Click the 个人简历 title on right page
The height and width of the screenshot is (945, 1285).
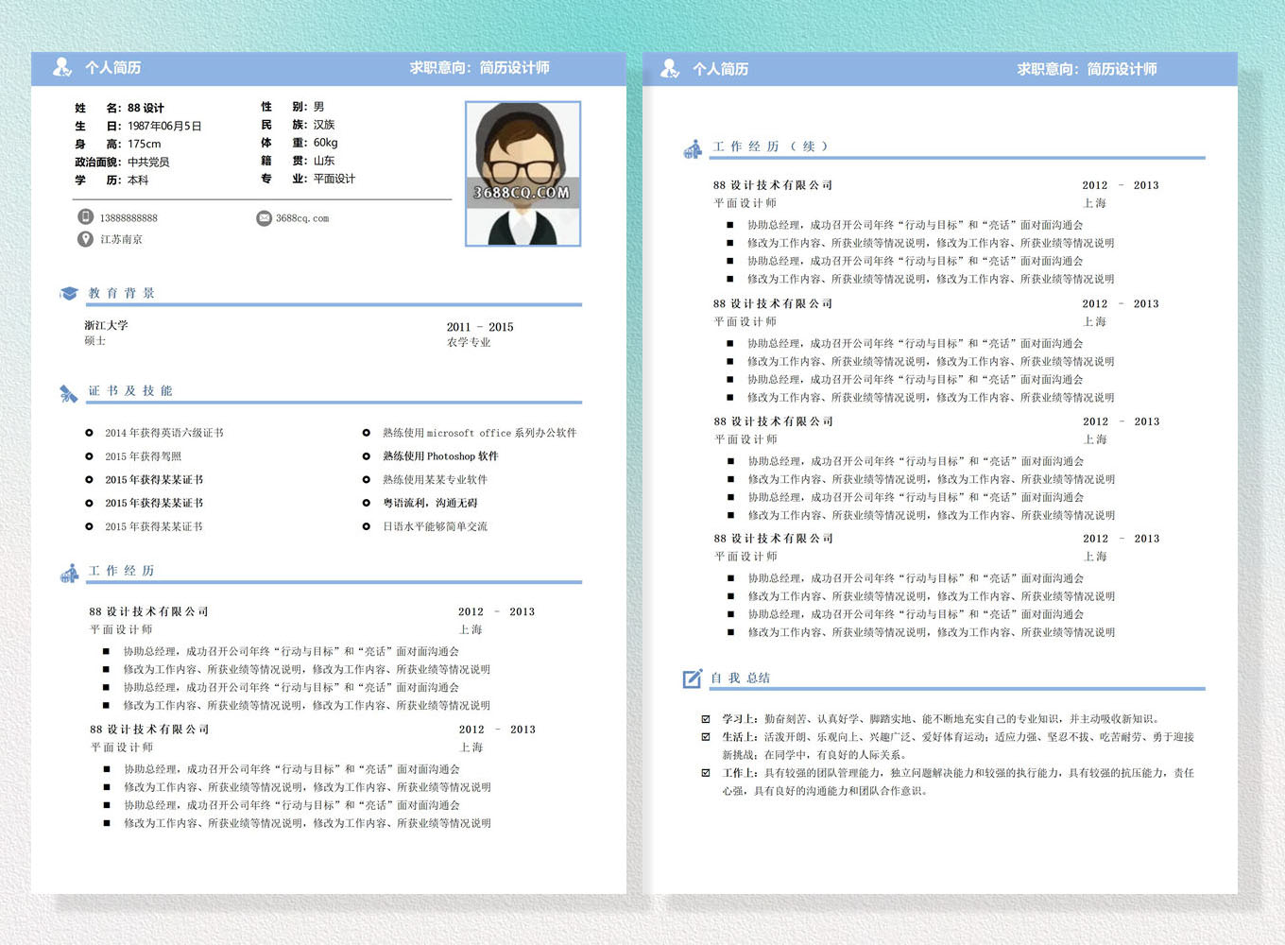720,69
